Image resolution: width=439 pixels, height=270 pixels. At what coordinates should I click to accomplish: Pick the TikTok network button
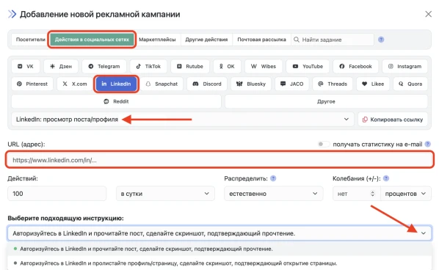pyautogui.click(x=148, y=66)
